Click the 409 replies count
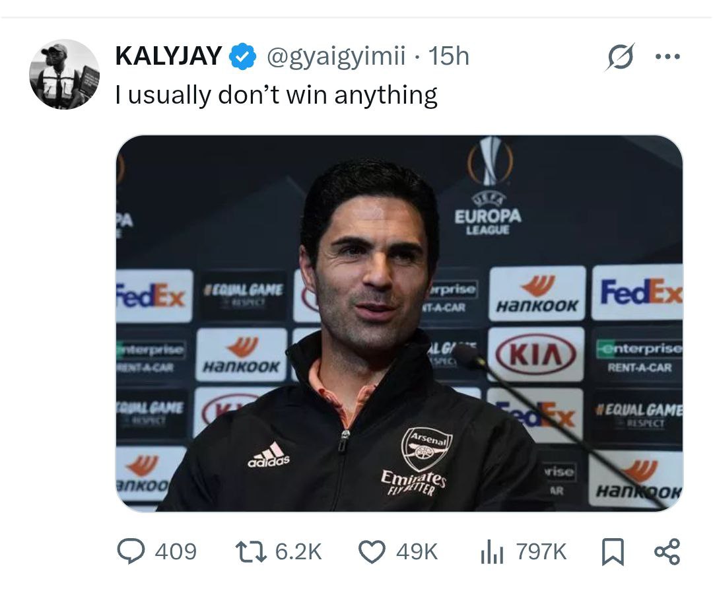Viewport: 713px width, 589px height. tap(175, 552)
